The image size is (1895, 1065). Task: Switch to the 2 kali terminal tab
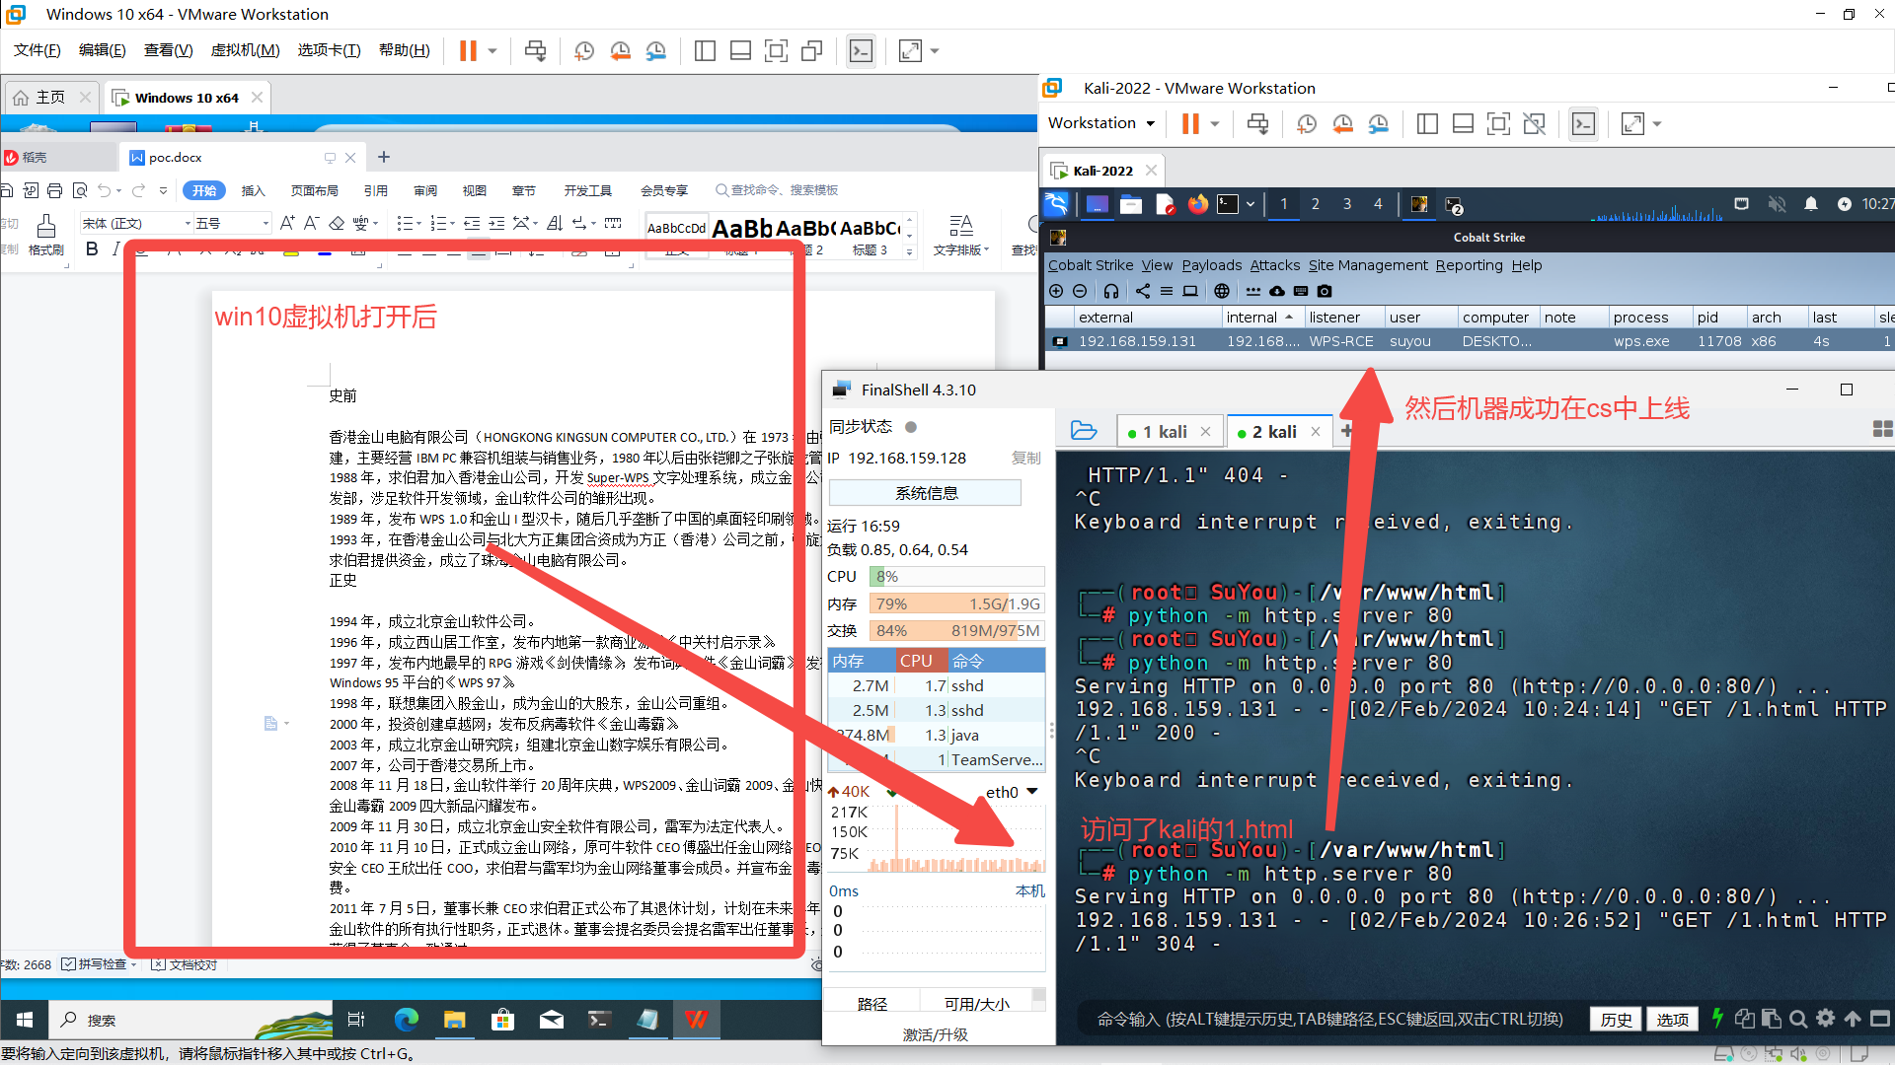pyautogui.click(x=1273, y=432)
